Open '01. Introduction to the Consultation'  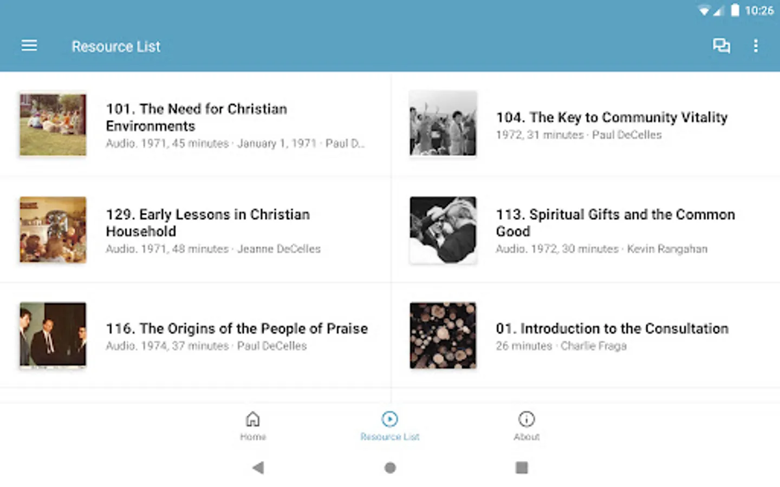click(x=612, y=328)
